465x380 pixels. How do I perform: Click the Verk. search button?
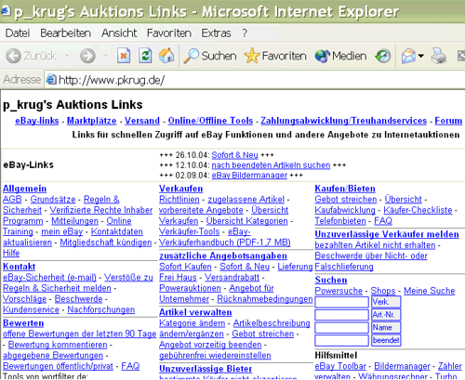pos(386,302)
